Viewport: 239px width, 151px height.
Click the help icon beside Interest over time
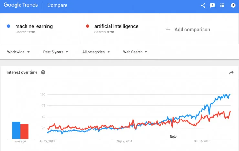coord(43,72)
